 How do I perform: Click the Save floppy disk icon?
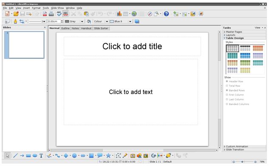coord(23,14)
